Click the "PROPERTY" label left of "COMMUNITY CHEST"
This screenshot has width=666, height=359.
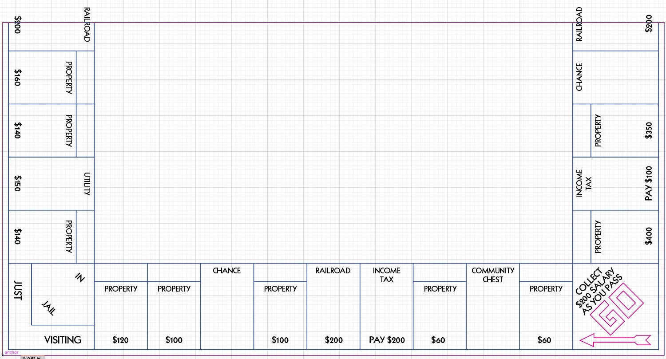coord(440,289)
